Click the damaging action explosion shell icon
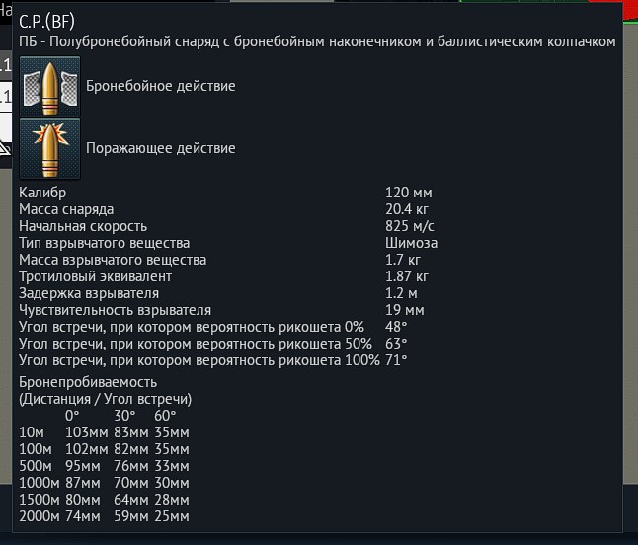 [49, 148]
